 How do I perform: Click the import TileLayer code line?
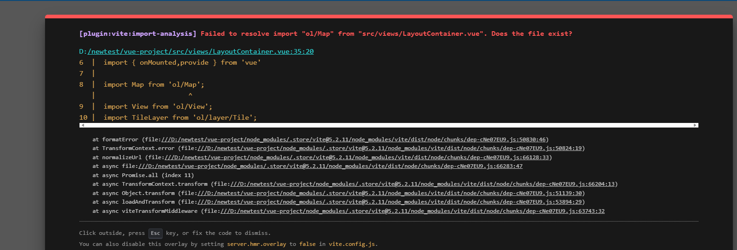(x=180, y=117)
